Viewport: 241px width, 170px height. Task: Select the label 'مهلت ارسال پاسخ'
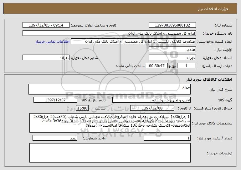click(x=217, y=66)
